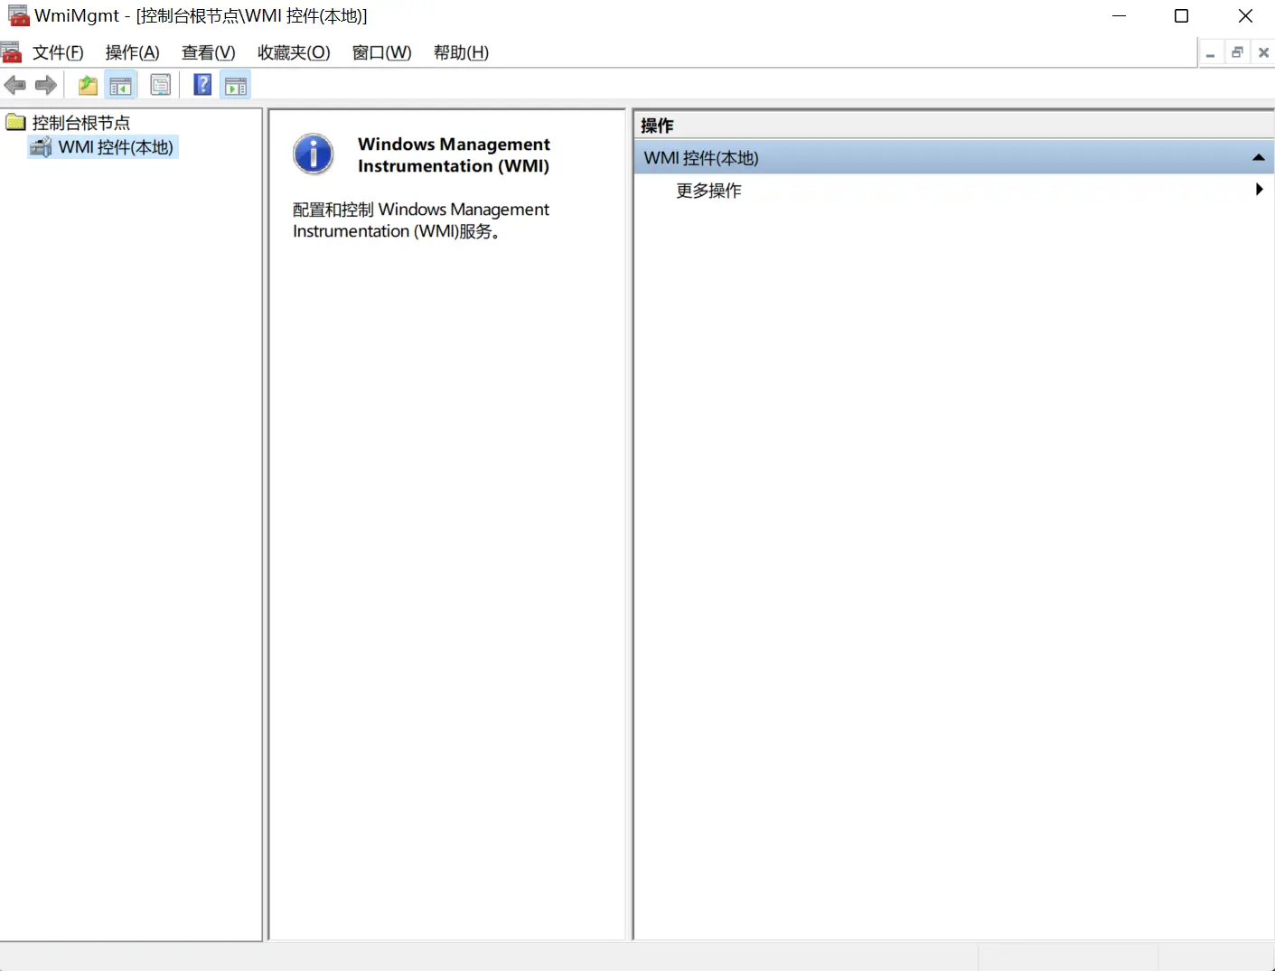1275x971 pixels.
Task: Restore the inner MMC child window
Action: point(1237,53)
